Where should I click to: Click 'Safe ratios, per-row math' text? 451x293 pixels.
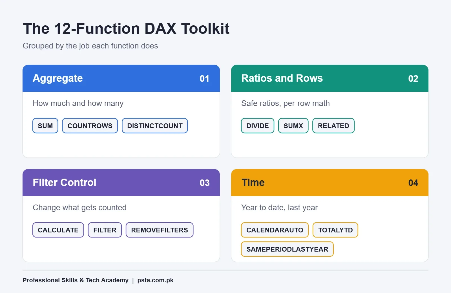point(286,103)
